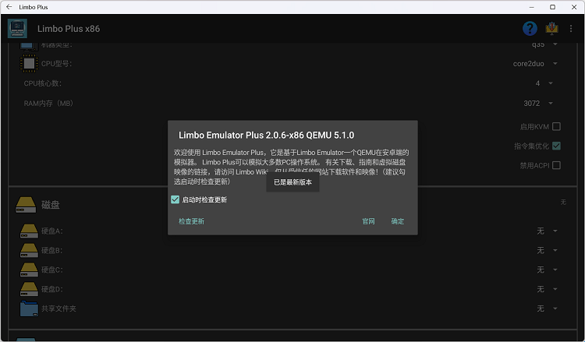Click the 检查更新 button in dialog

tap(191, 221)
